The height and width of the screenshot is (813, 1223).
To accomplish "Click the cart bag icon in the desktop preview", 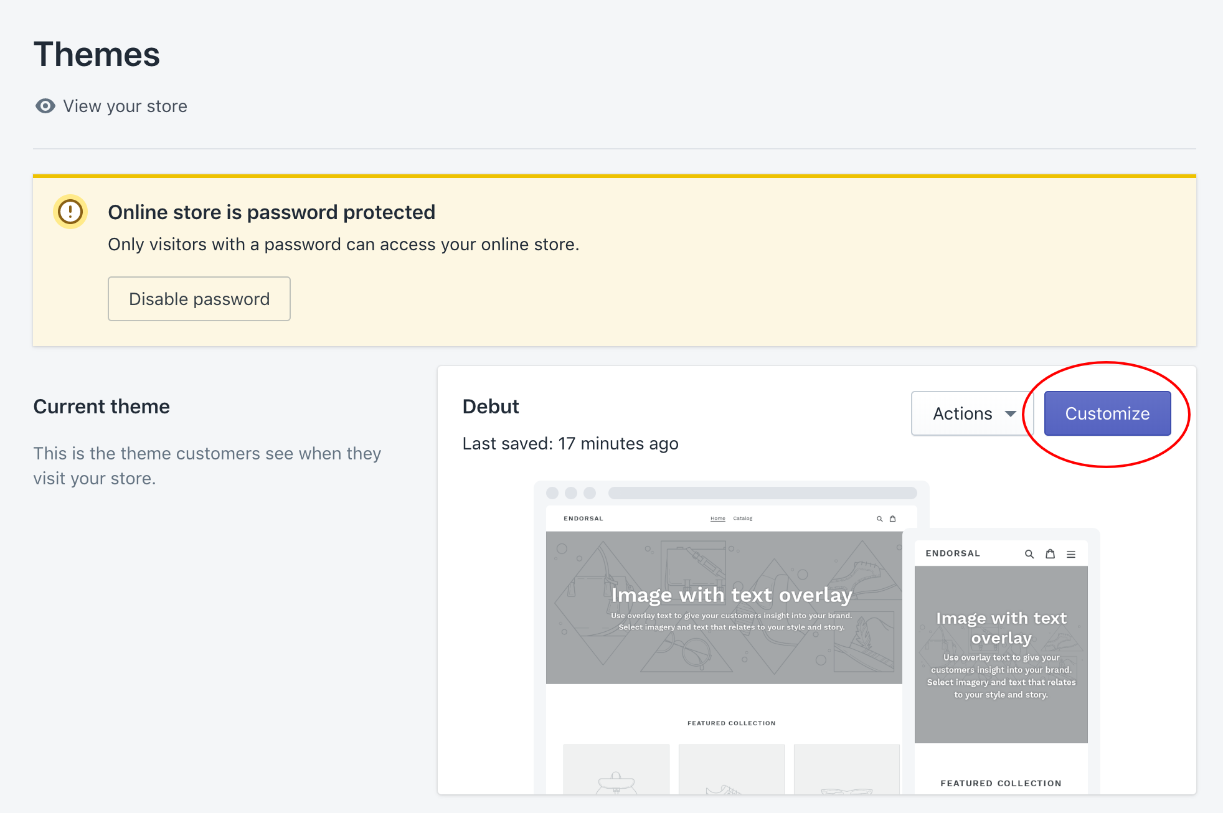I will (893, 518).
